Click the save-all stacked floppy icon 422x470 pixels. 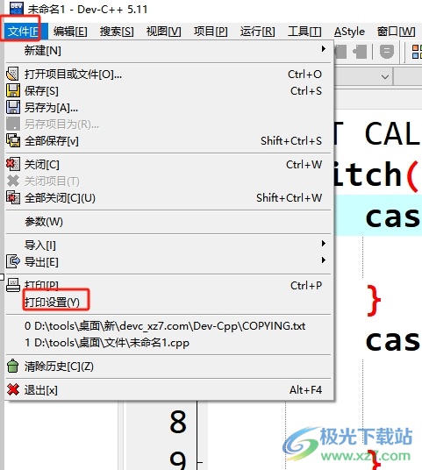tap(13, 140)
